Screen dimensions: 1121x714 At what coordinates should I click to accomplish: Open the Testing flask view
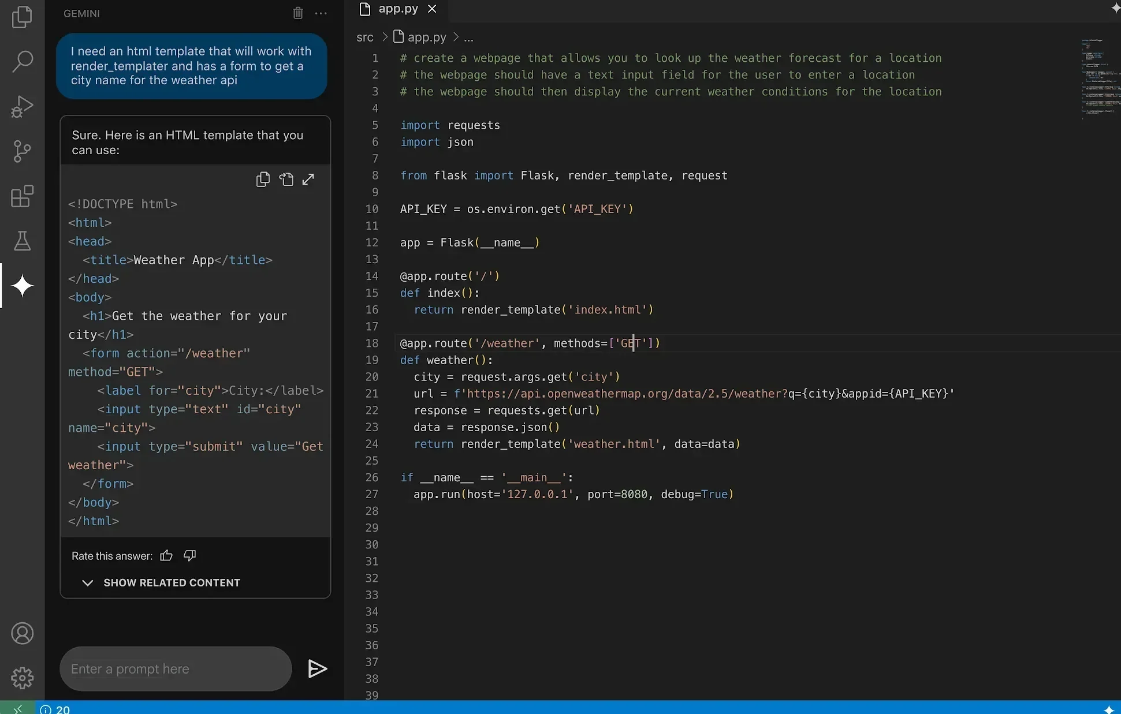pos(22,241)
